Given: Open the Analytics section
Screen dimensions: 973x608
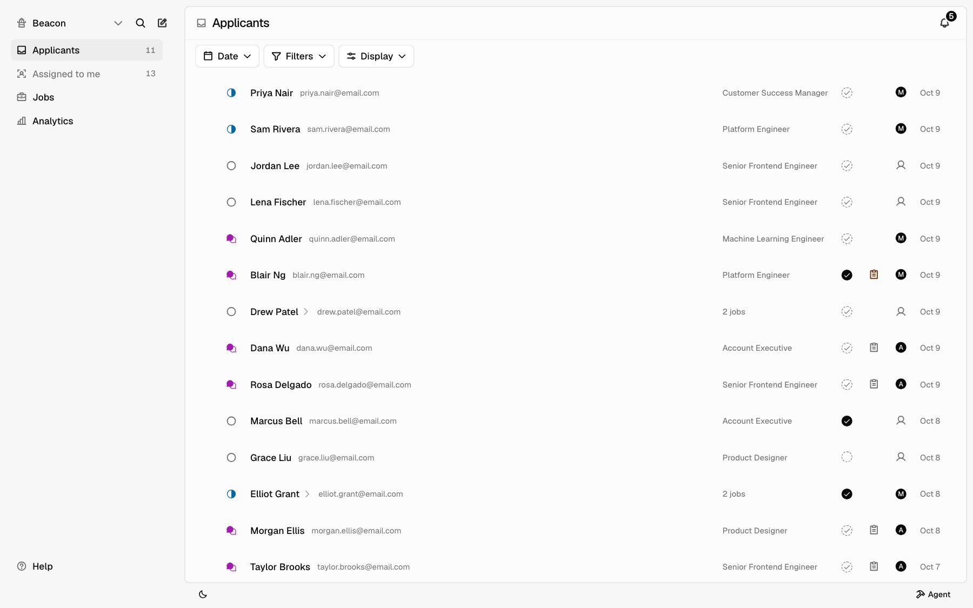Looking at the screenshot, I should 86,121.
